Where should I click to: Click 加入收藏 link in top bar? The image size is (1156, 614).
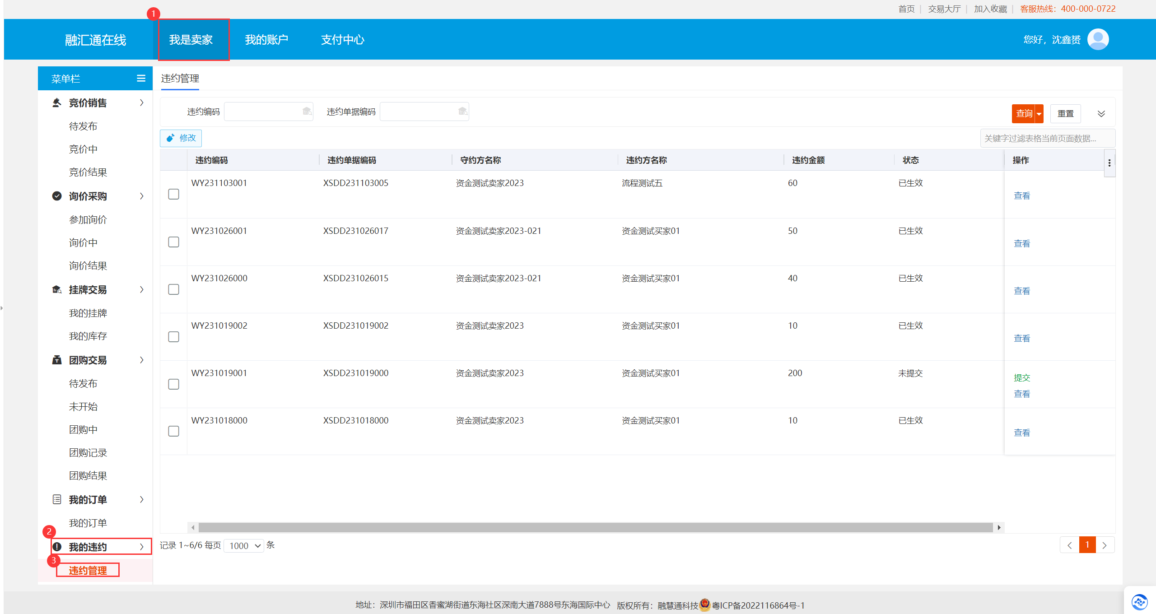pos(990,9)
